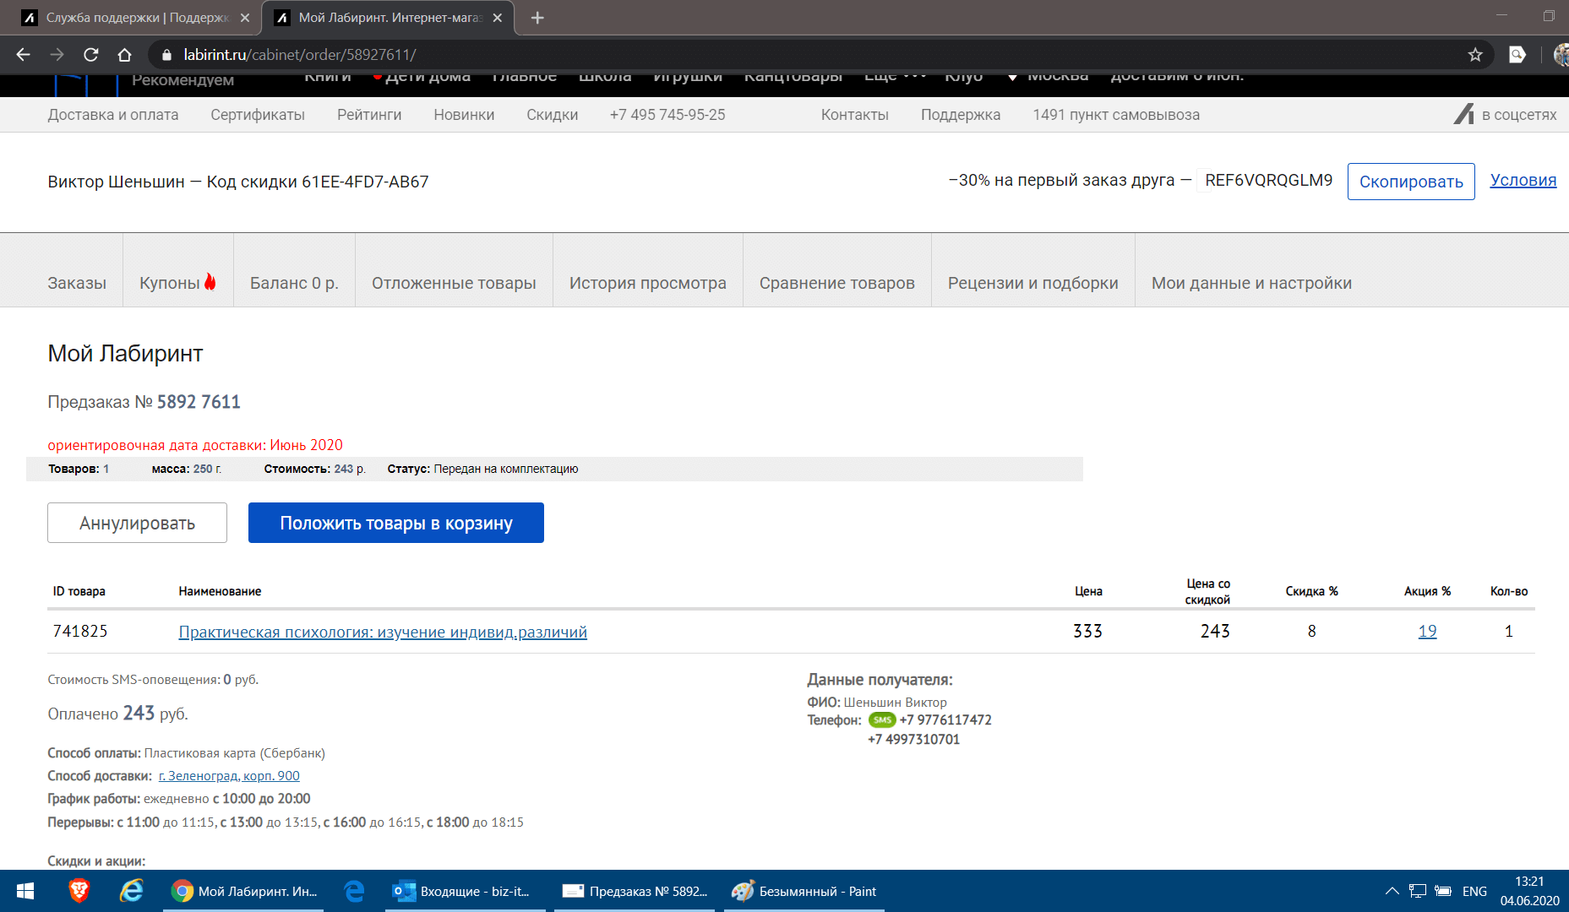Switch to the Заказы tab
The width and height of the screenshot is (1569, 912).
[77, 283]
